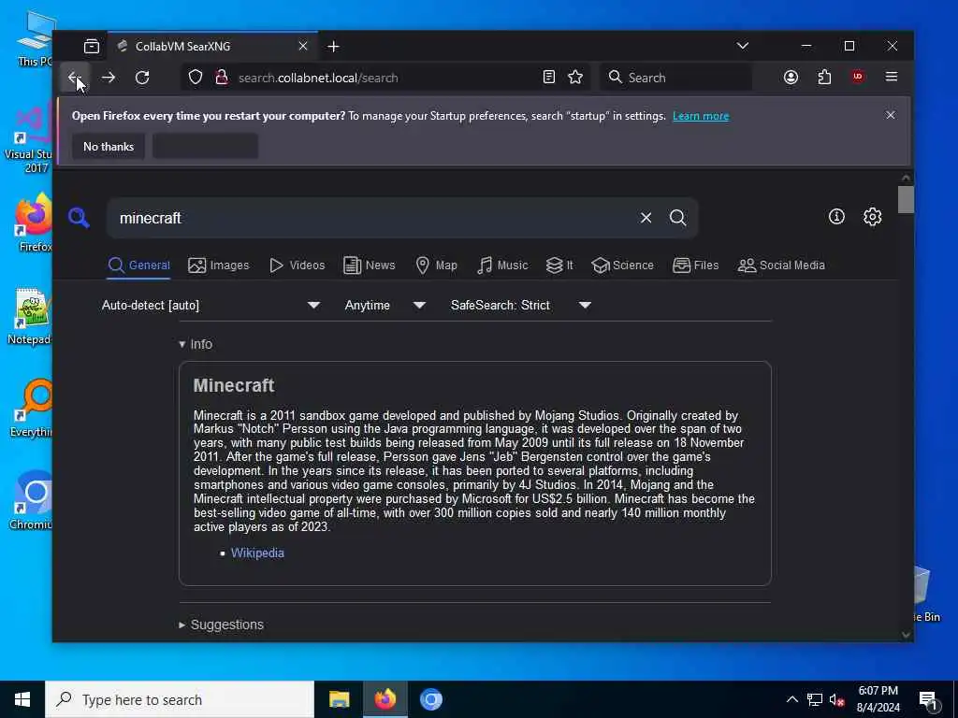This screenshot has width=958, height=718.
Task: Open tracking protection shield icon
Action: pyautogui.click(x=196, y=78)
